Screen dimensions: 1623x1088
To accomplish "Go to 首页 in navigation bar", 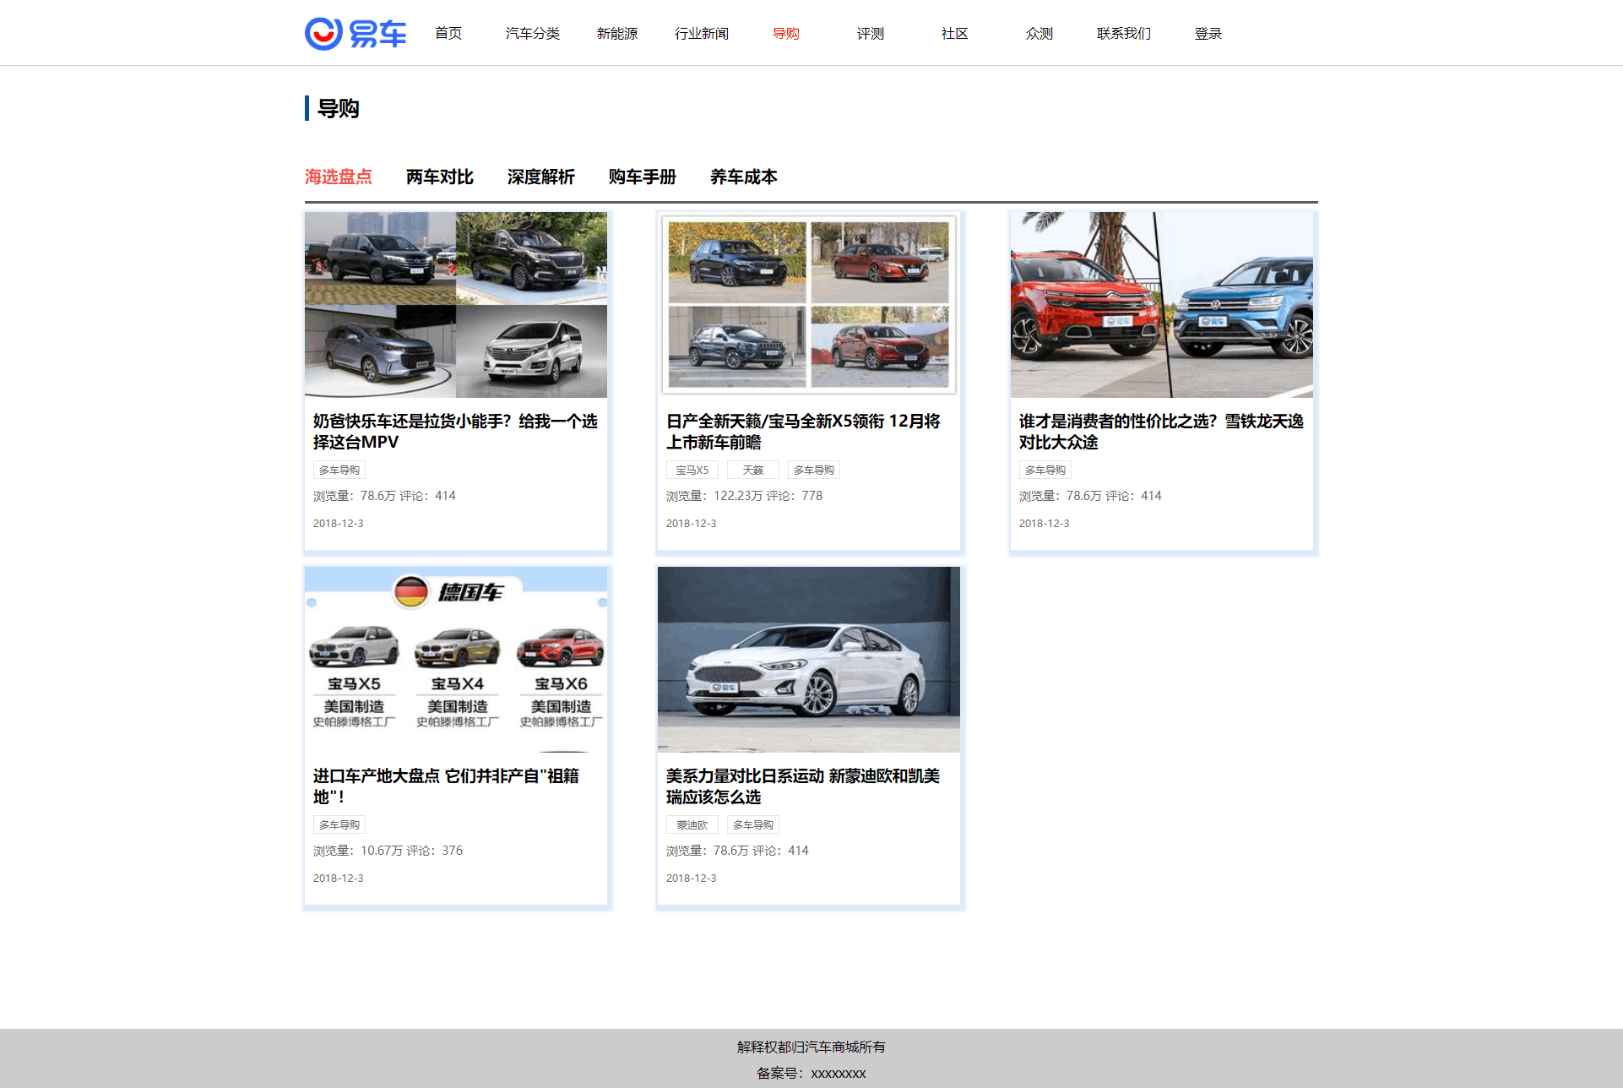I will click(448, 34).
